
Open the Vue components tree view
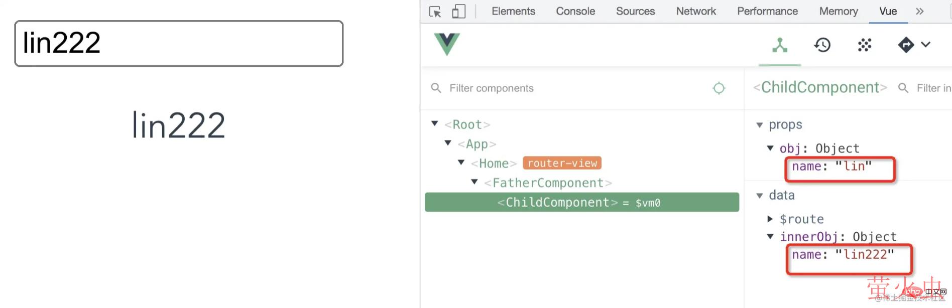779,45
